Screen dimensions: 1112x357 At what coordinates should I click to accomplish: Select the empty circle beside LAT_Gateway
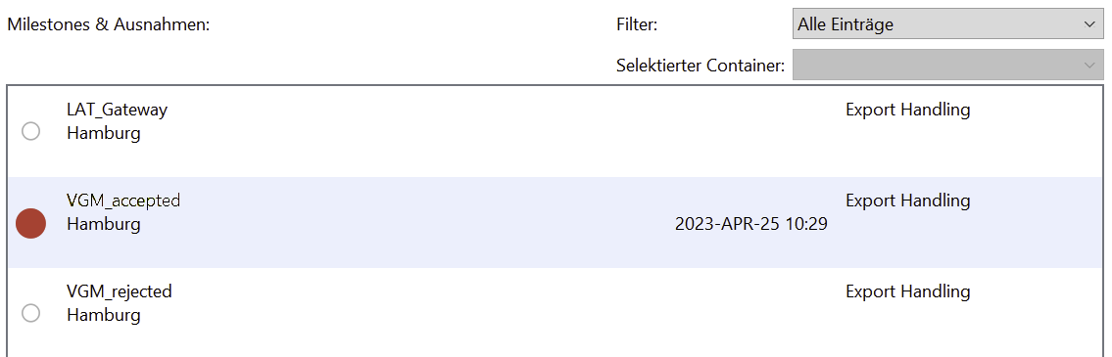click(x=30, y=132)
